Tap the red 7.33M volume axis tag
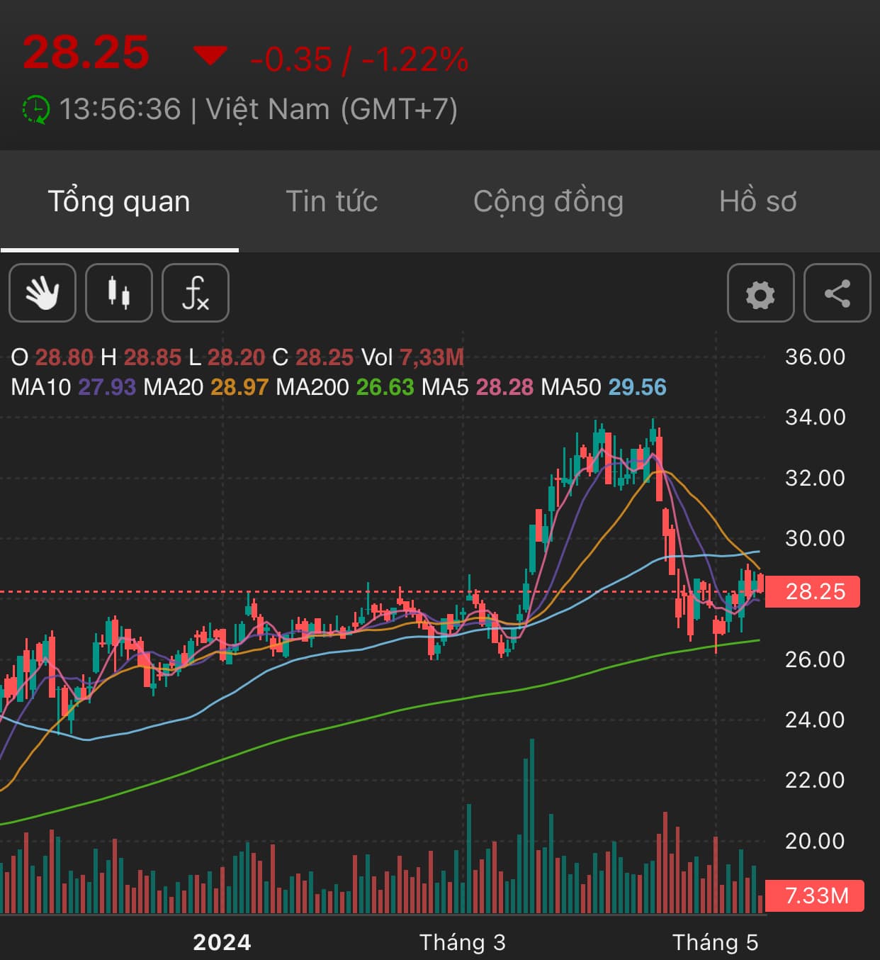 (x=815, y=896)
